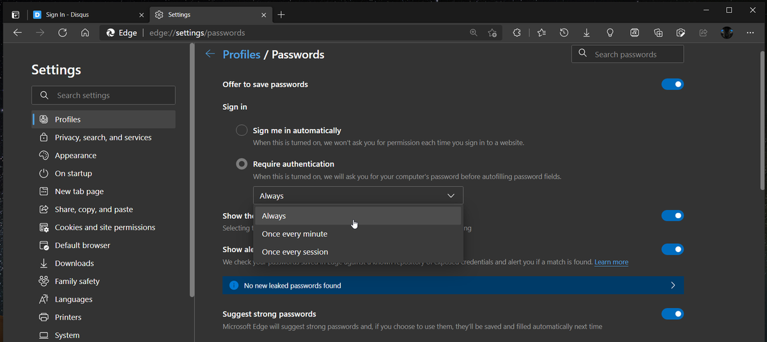The height and width of the screenshot is (342, 767).
Task: Select Require authentication radio button
Action: 242,164
